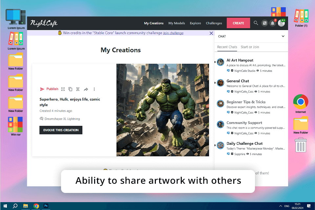Open the Action Center notification icon
315x210 pixels.
click(x=308, y=206)
